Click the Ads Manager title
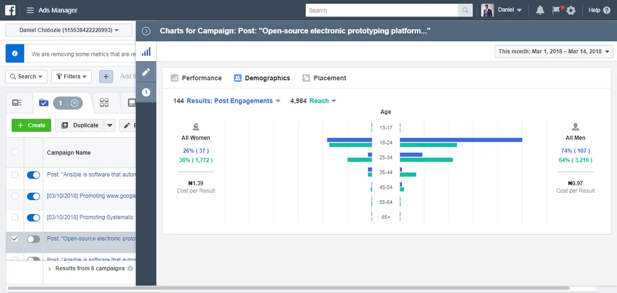Image resolution: width=617 pixels, height=293 pixels. point(58,10)
